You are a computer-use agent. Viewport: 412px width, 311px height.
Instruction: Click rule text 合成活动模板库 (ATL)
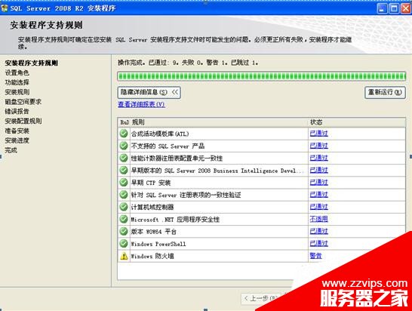160,134
